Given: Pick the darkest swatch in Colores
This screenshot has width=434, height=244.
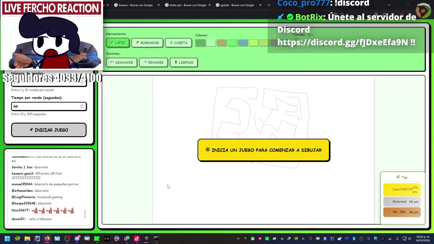Looking at the screenshot, I should point(200,43).
